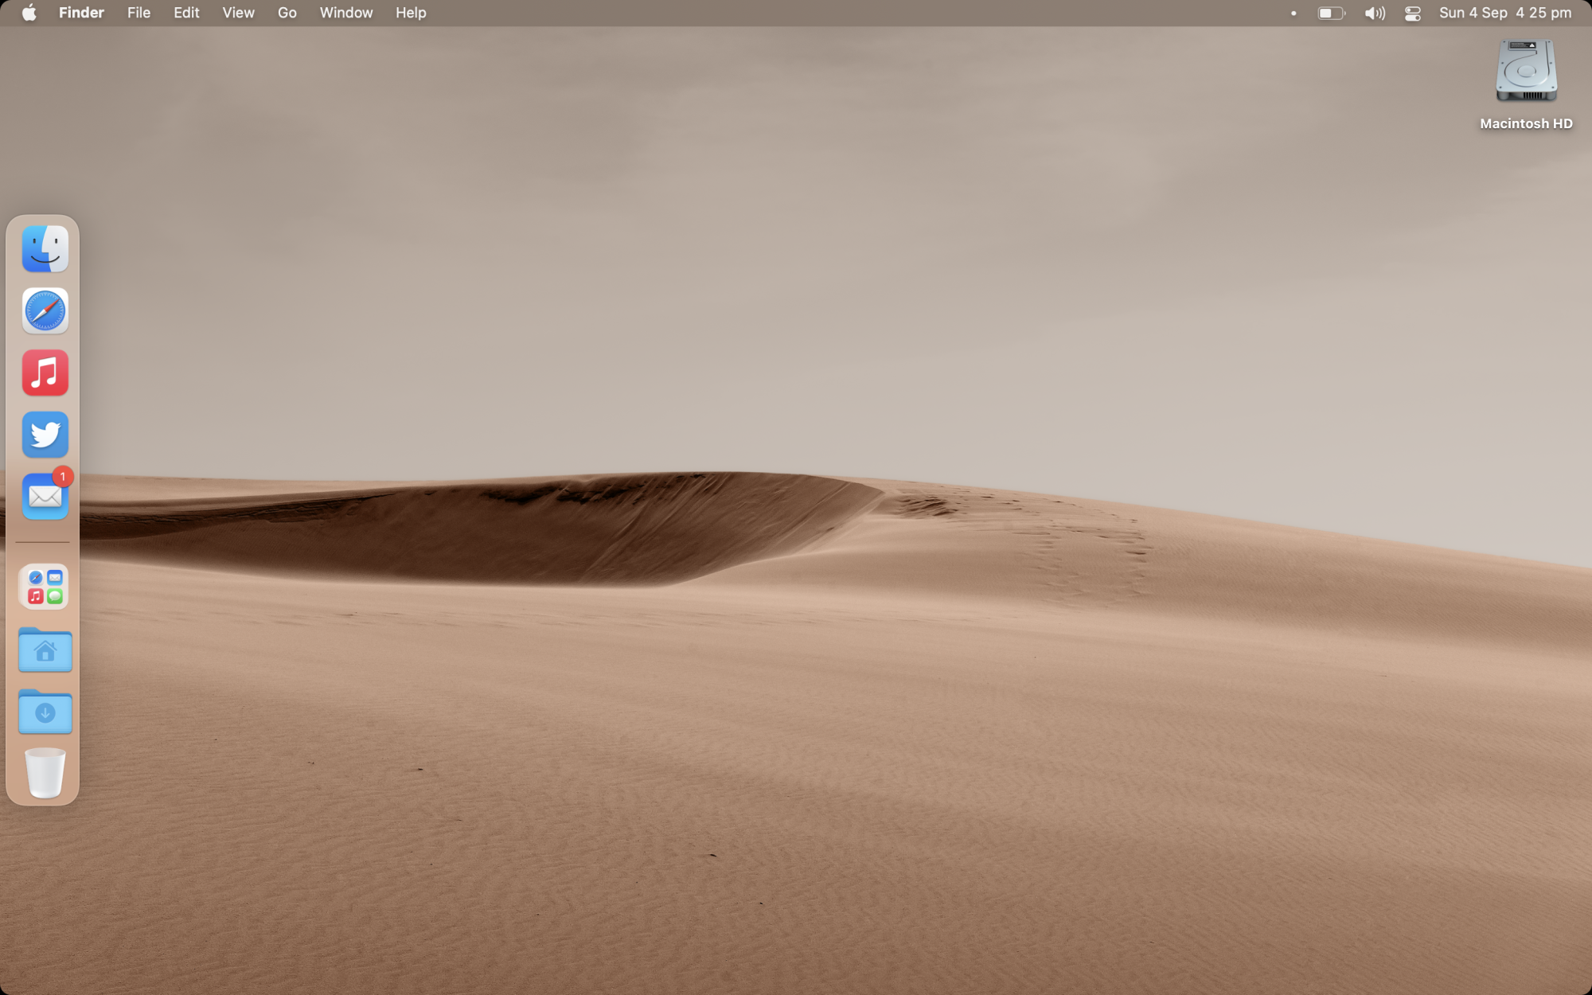This screenshot has height=995, width=1592.
Task: Open the Music app icon
Action: pos(45,373)
